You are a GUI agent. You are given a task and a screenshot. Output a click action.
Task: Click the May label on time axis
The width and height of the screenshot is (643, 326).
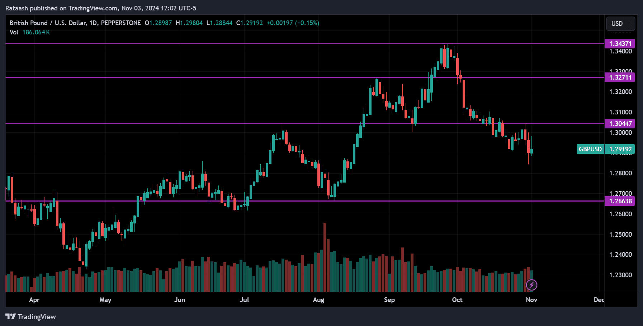pyautogui.click(x=105, y=300)
